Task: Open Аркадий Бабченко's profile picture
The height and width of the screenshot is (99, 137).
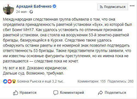Action: pos(8,9)
